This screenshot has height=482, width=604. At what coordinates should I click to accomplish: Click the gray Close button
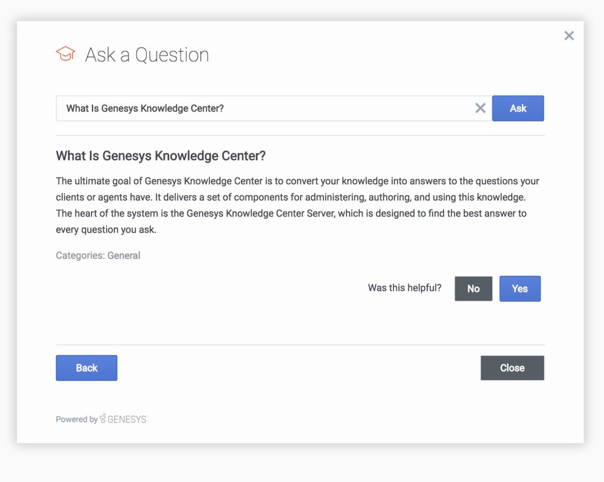pos(512,368)
